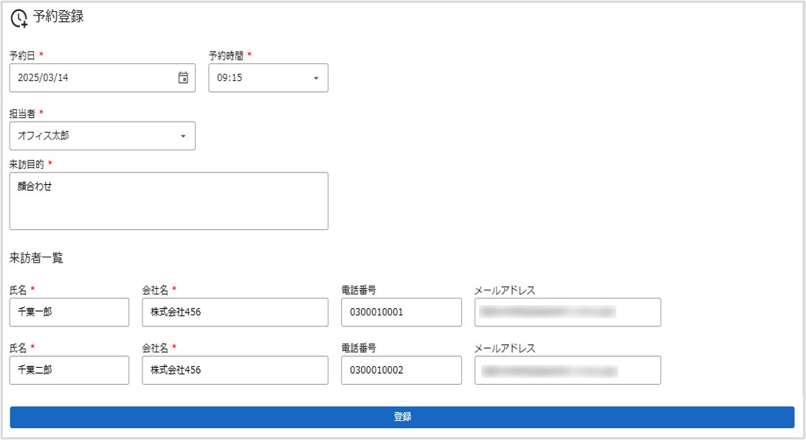Click the first visitor's メールアドレス field
806x440 pixels.
click(568, 312)
